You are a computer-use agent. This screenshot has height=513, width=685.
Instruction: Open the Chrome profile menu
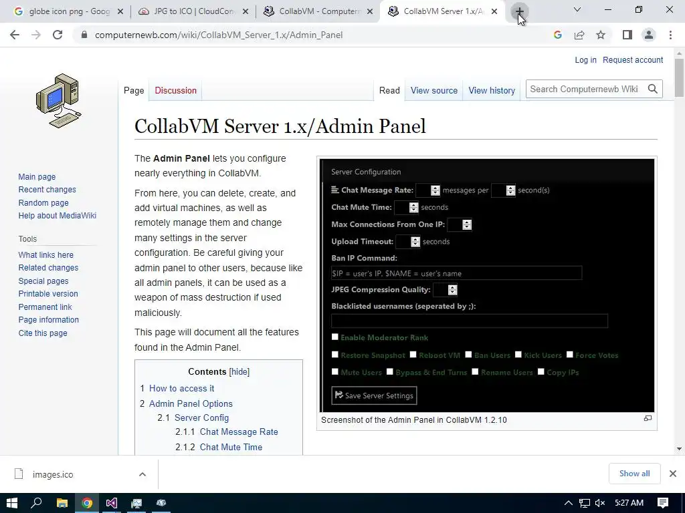(649, 35)
